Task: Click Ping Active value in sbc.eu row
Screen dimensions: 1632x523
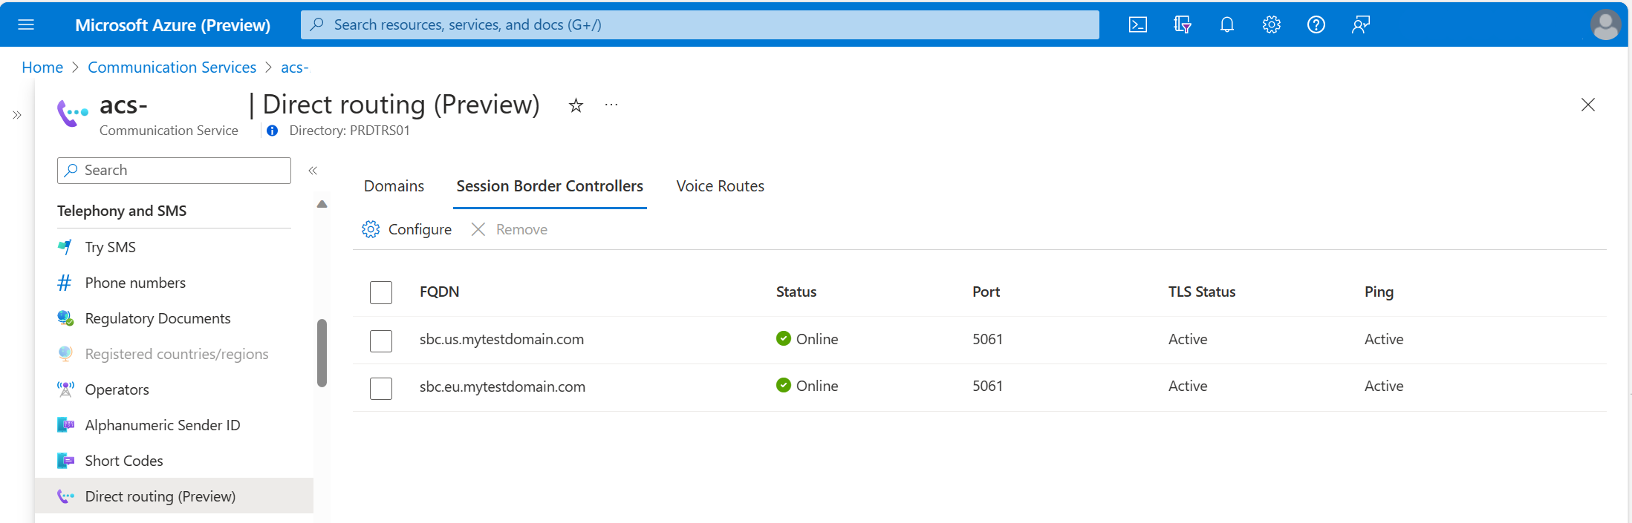Action: [1384, 386]
